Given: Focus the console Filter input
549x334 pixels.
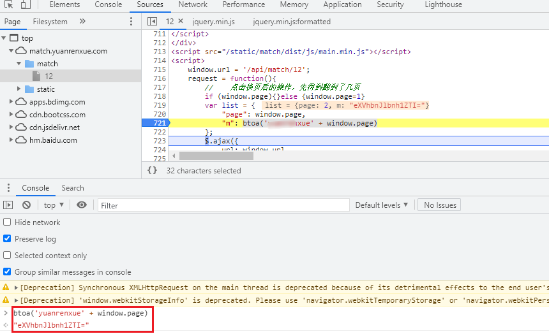Looking at the screenshot, I should [223, 205].
